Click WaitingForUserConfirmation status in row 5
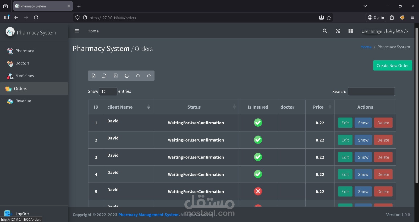This screenshot has width=419, height=222. [x=196, y=192]
